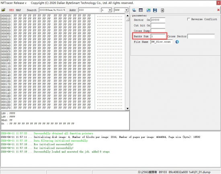The image size is (221, 174).
Task: Click the Search pattern input field
Action: point(52,10)
